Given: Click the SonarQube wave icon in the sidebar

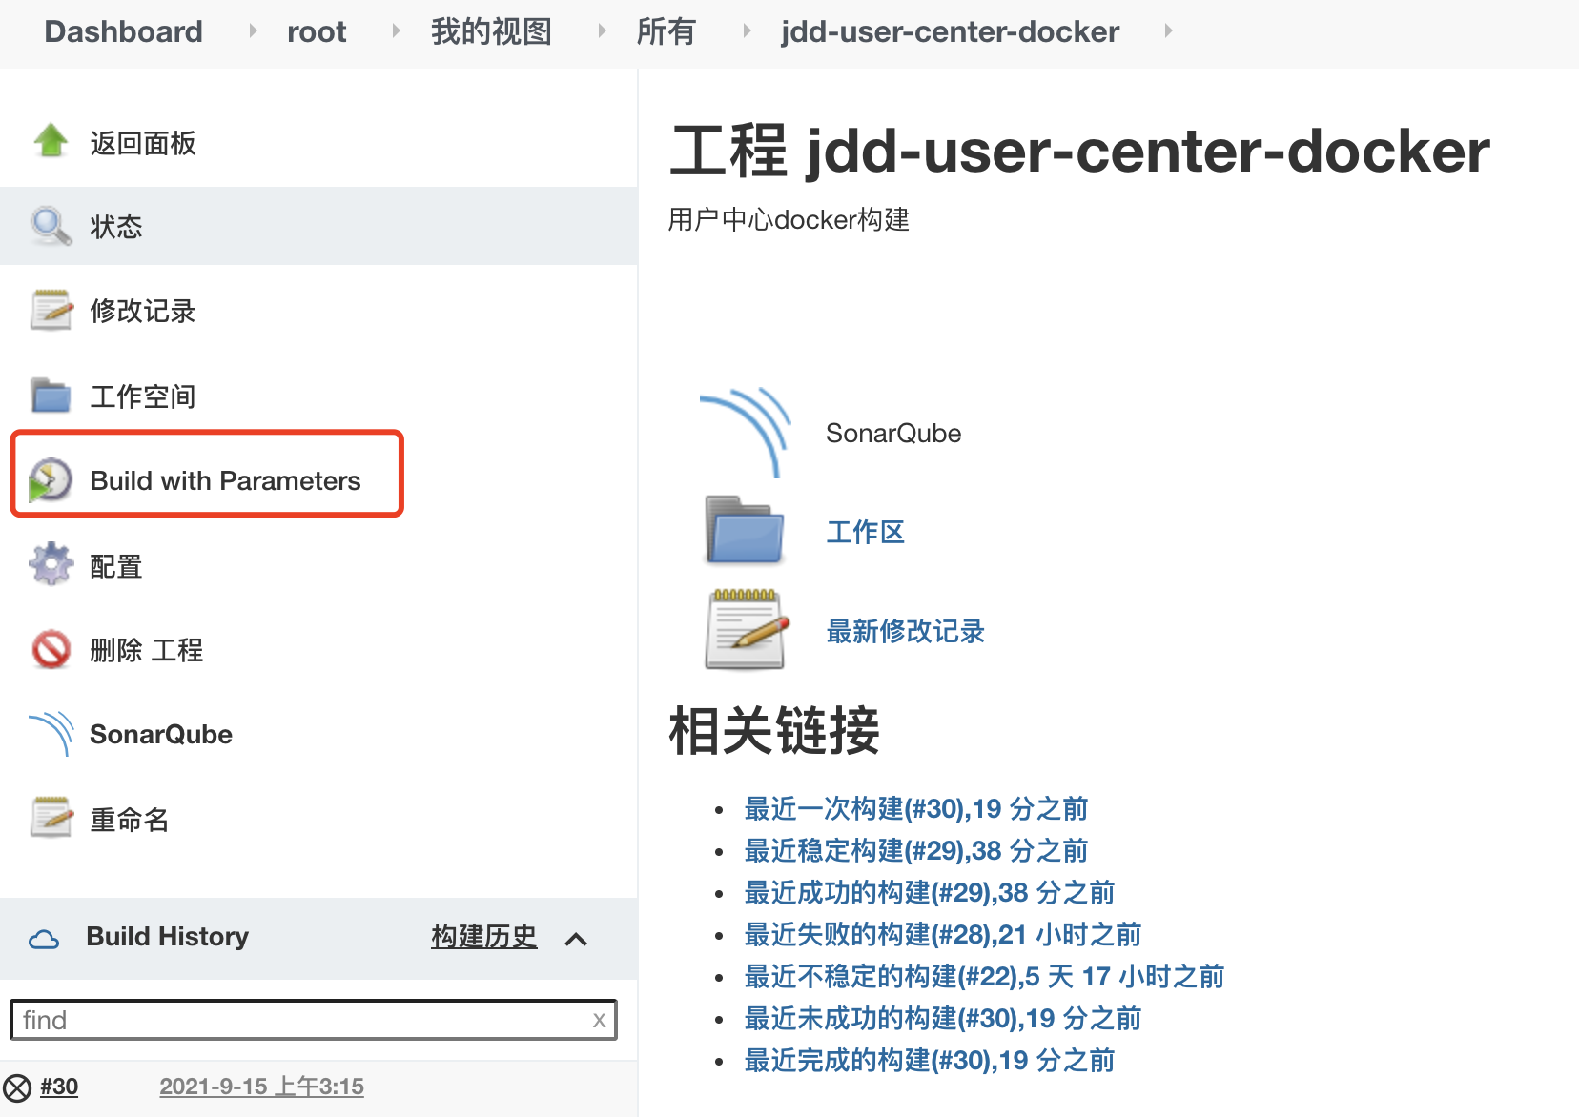Looking at the screenshot, I should 51,733.
